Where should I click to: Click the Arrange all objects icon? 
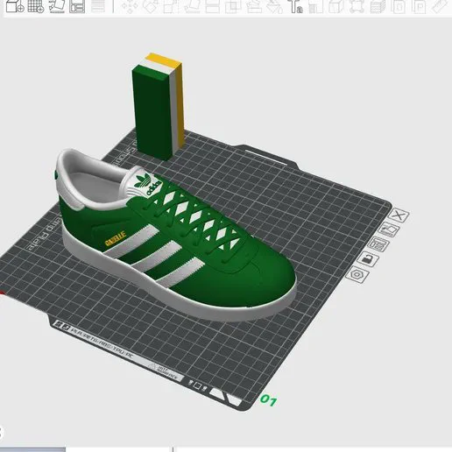[x=77, y=6]
